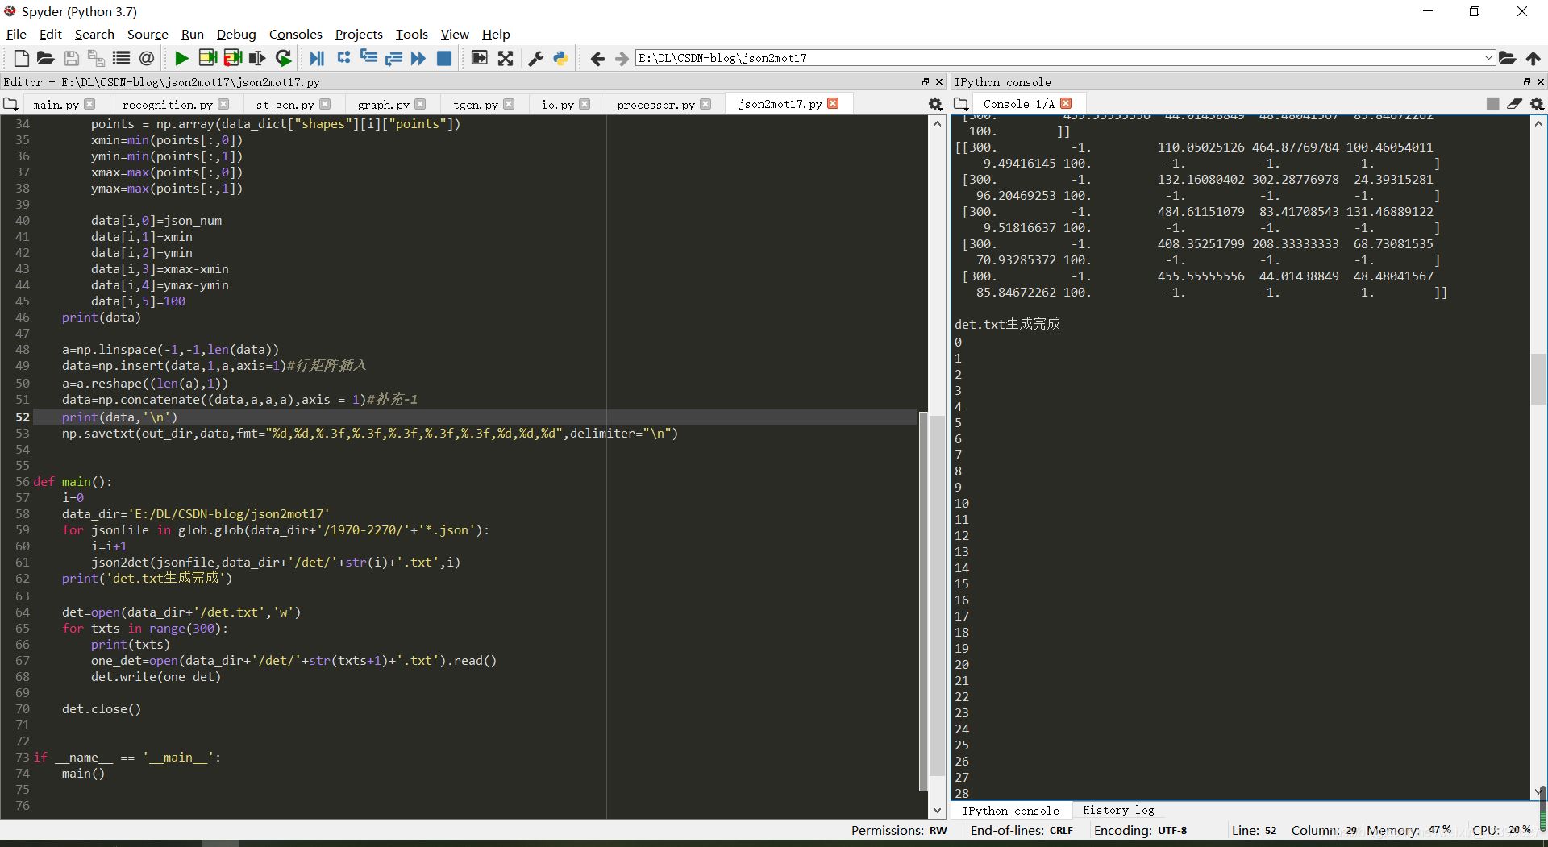Toggle fullscreen mode with the cross-arrows icon
Screen dimensions: 1548x847
[506, 58]
